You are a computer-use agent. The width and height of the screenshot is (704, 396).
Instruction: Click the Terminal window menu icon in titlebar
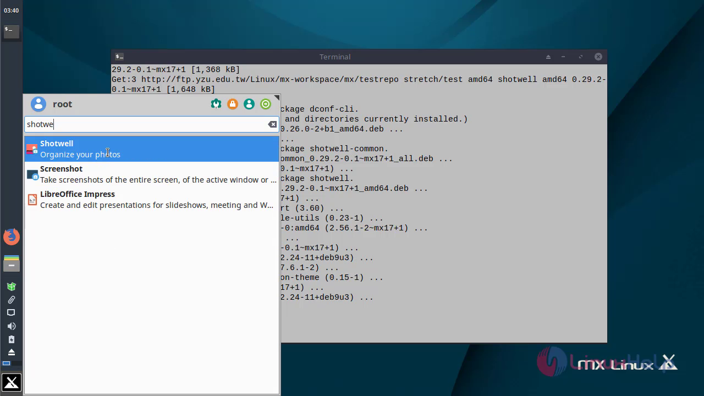click(x=119, y=57)
